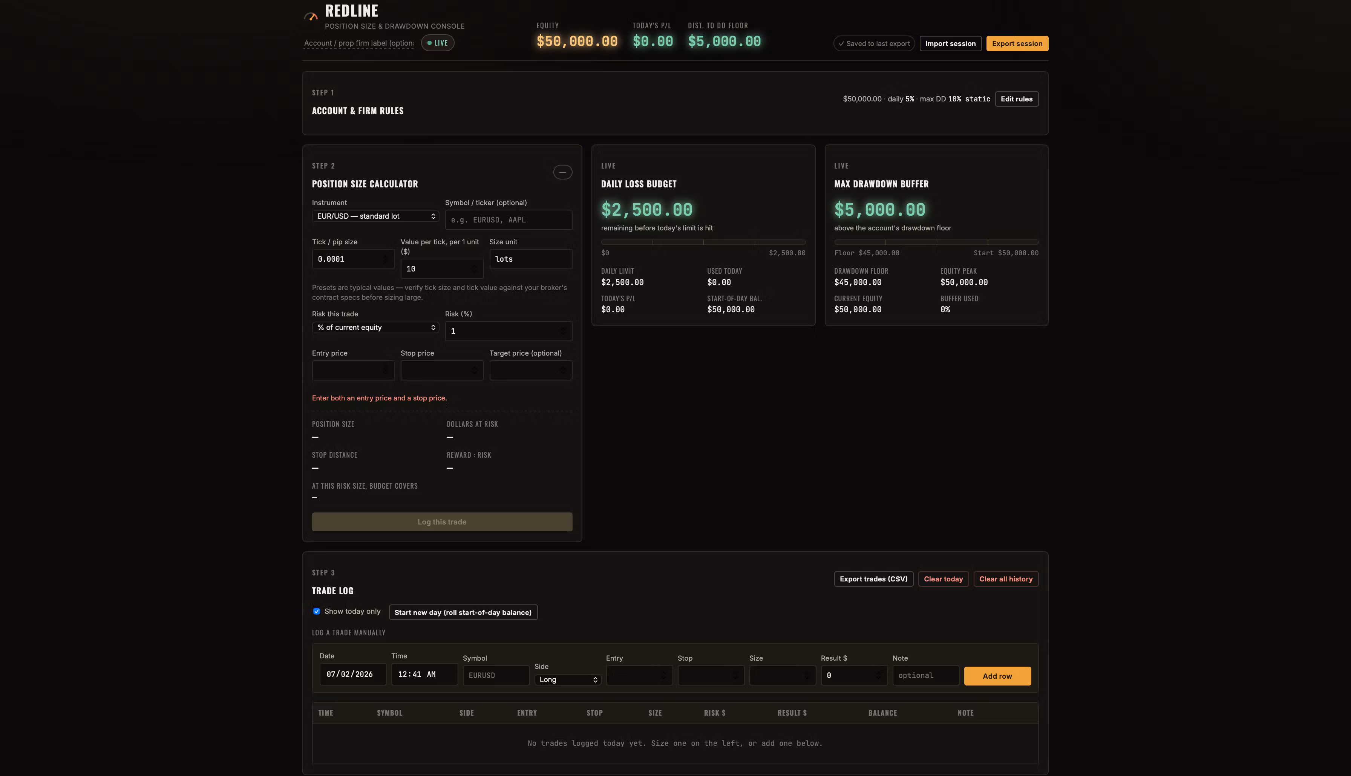This screenshot has height=776, width=1351.
Task: Click the Target price field
Action: [531, 370]
